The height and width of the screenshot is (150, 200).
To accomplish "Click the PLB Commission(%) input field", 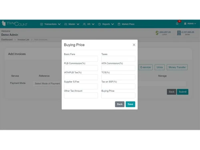I will click(x=81, y=68).
